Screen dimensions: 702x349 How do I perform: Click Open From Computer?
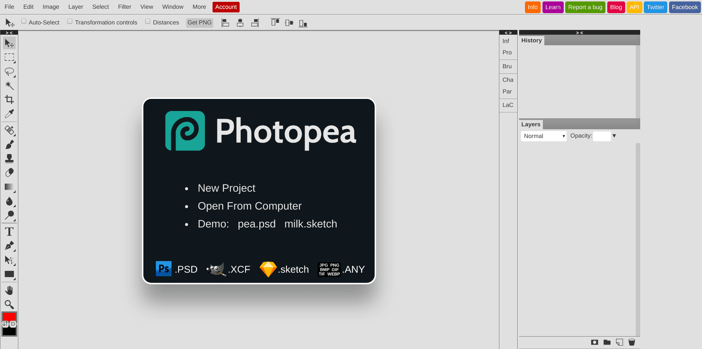250,206
